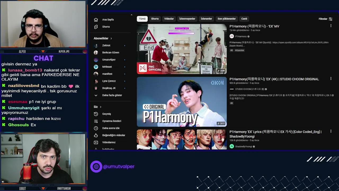Open ShadowByYoongi channel avatar

[x=232, y=146]
